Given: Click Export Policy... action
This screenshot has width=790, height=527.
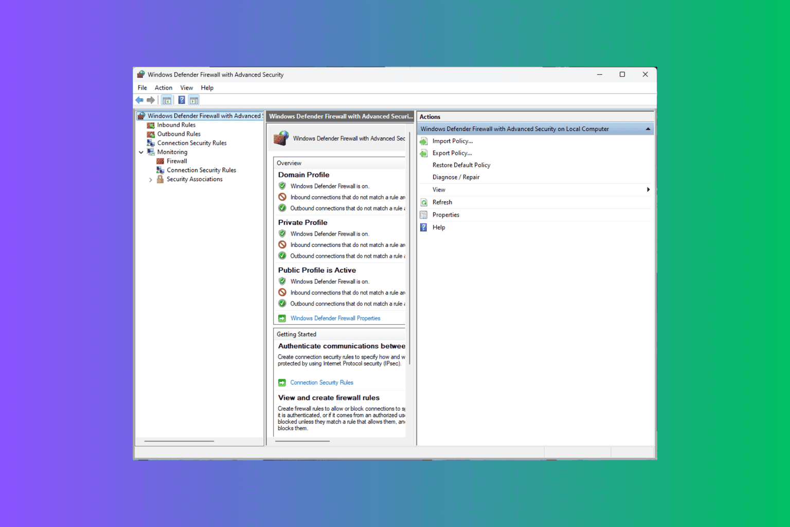Looking at the screenshot, I should pos(452,153).
